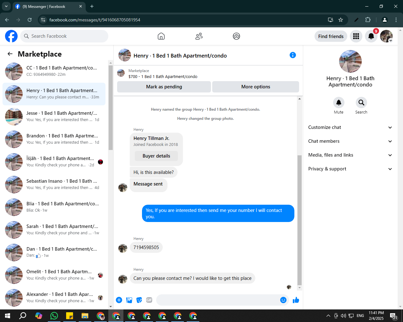Click Henry's phone number 7194598505 message

point(146,247)
